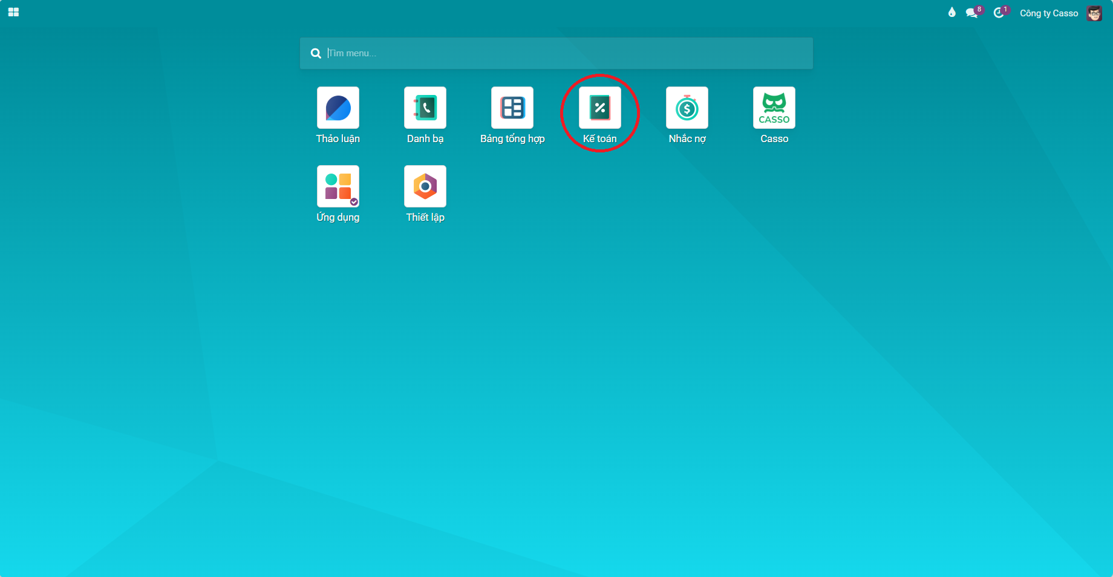Open the Nhắc nợ stopwatch icon
1113x577 pixels.
pos(687,108)
